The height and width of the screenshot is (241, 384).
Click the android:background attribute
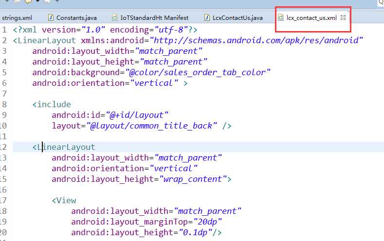pyautogui.click(x=76, y=73)
